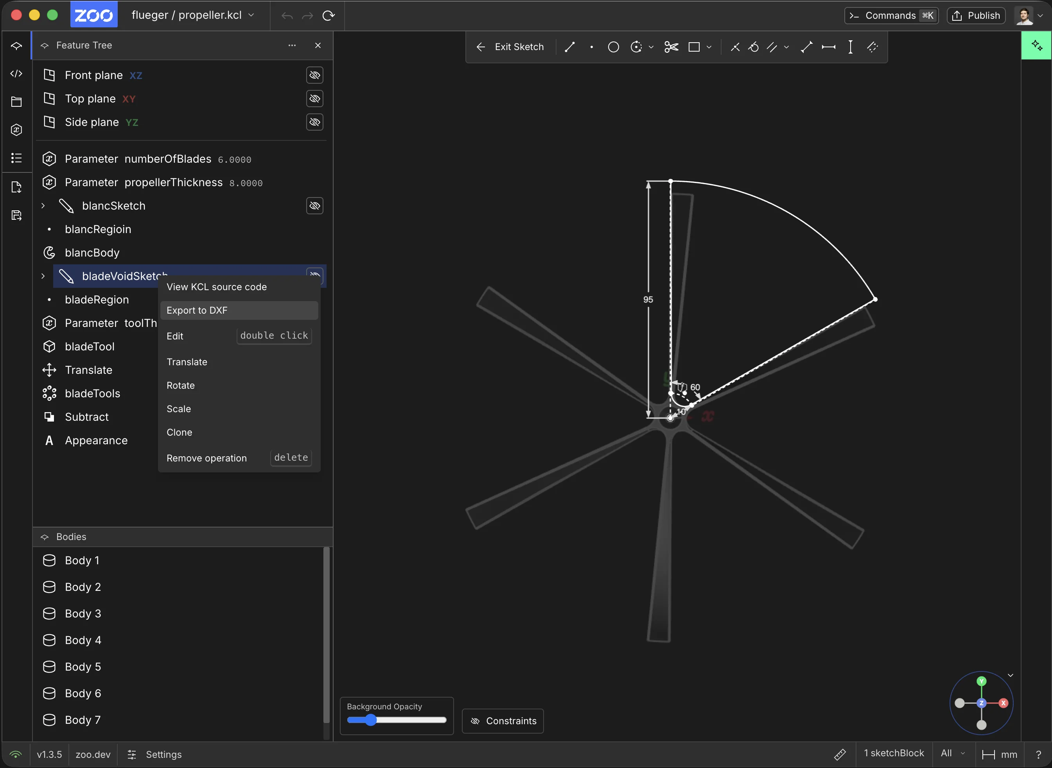Toggle visibility of Front plane

[315, 75]
